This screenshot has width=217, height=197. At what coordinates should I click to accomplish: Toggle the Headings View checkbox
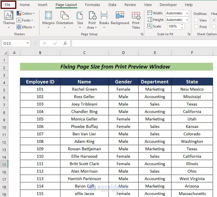(214, 20)
